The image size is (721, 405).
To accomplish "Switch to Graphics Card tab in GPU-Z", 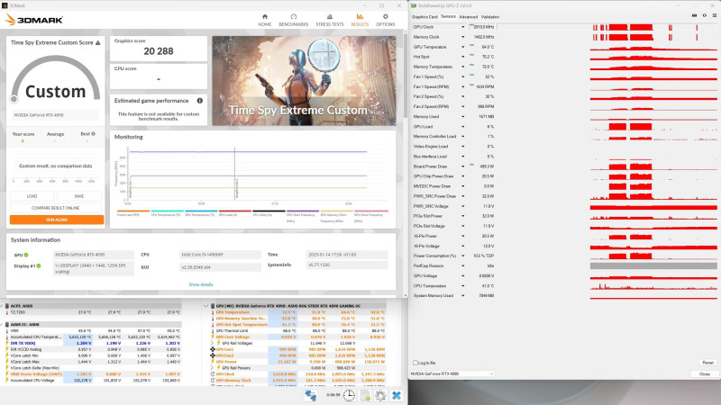I will pos(424,17).
